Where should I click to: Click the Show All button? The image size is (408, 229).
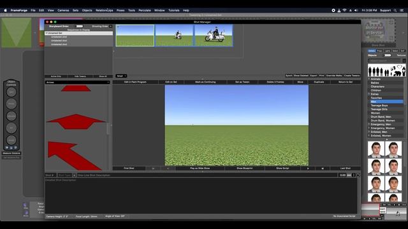103,76
